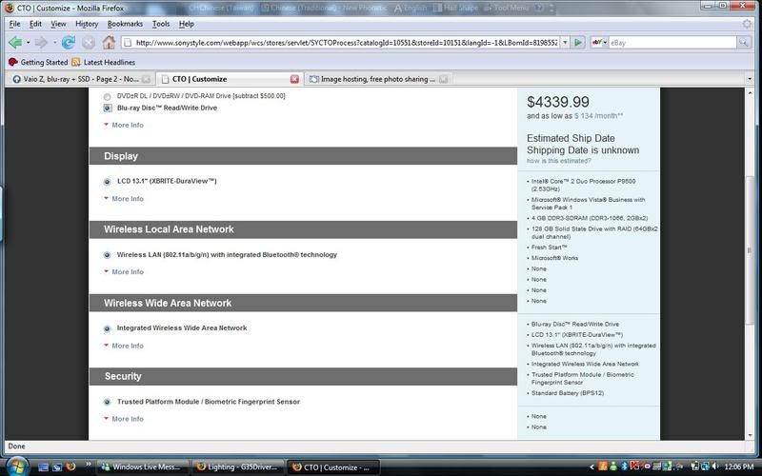Image resolution: width=762 pixels, height=476 pixels.
Task: Open the Help menu
Action: click(x=186, y=24)
